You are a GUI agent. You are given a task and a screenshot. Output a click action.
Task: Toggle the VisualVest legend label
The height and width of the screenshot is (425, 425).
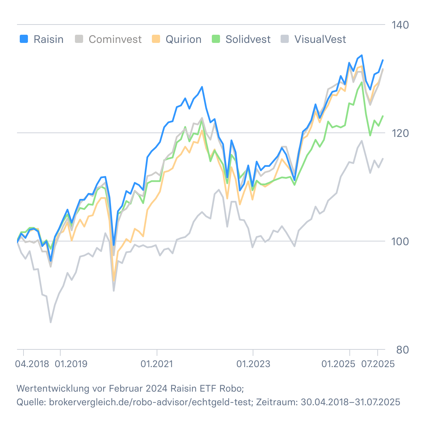(x=320, y=40)
